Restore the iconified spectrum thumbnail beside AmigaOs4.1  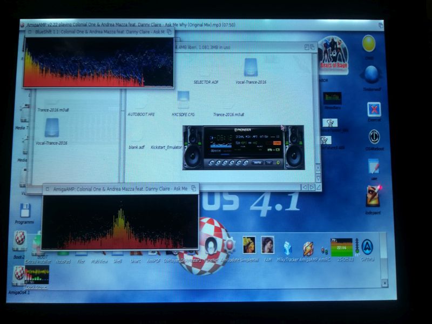coord(37,275)
